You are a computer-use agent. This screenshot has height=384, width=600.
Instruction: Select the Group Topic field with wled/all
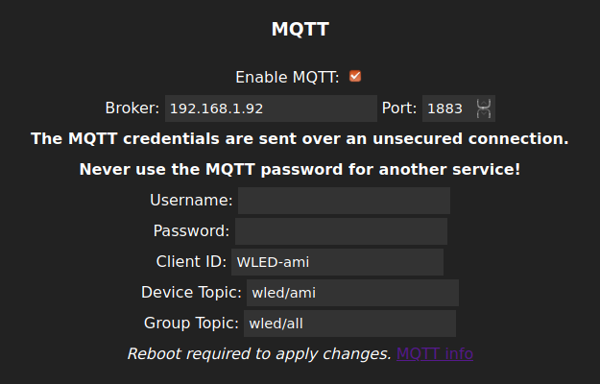pos(349,324)
